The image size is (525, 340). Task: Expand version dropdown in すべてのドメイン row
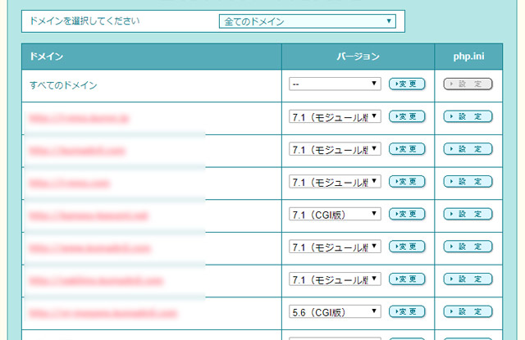point(335,84)
